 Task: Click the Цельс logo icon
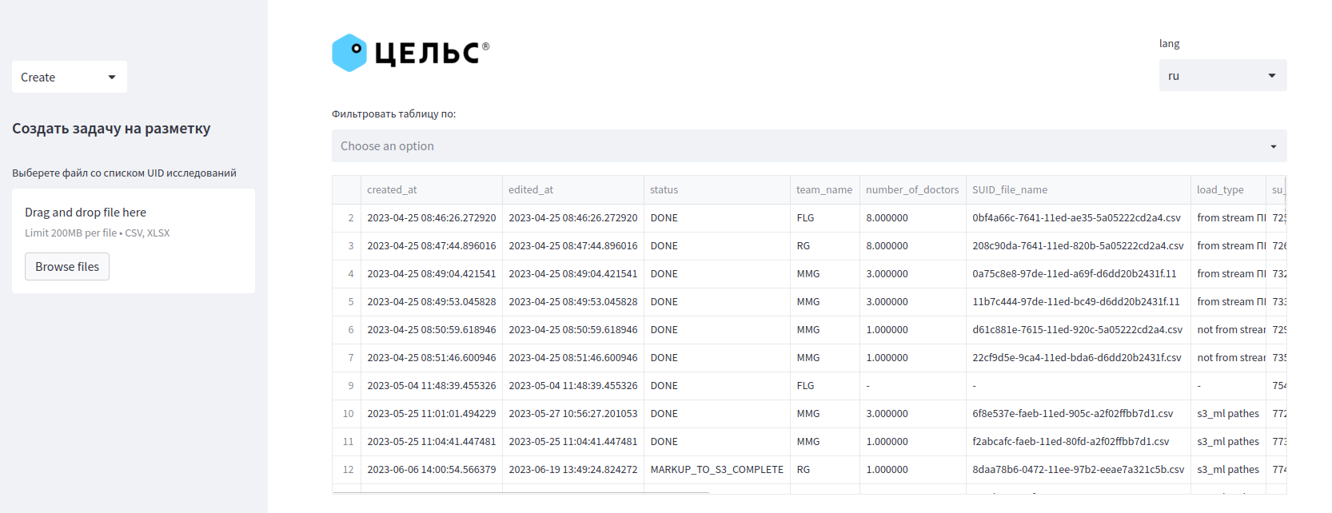click(x=349, y=53)
